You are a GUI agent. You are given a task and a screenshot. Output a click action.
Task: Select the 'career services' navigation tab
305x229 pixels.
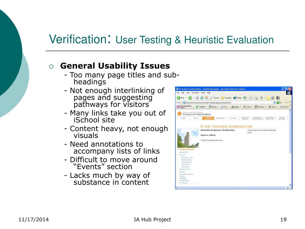coord(282,118)
